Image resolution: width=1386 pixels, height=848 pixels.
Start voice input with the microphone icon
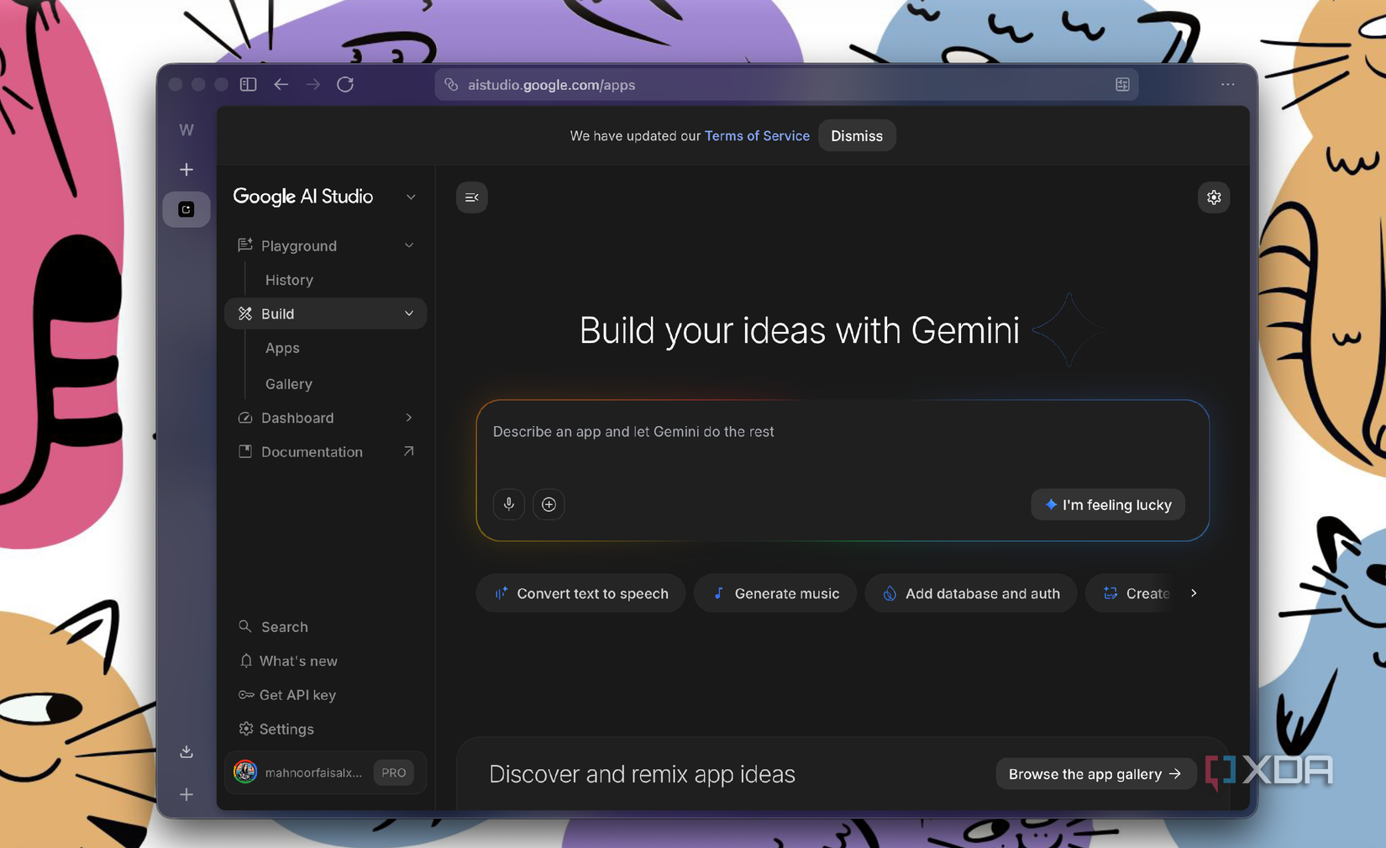tap(509, 504)
